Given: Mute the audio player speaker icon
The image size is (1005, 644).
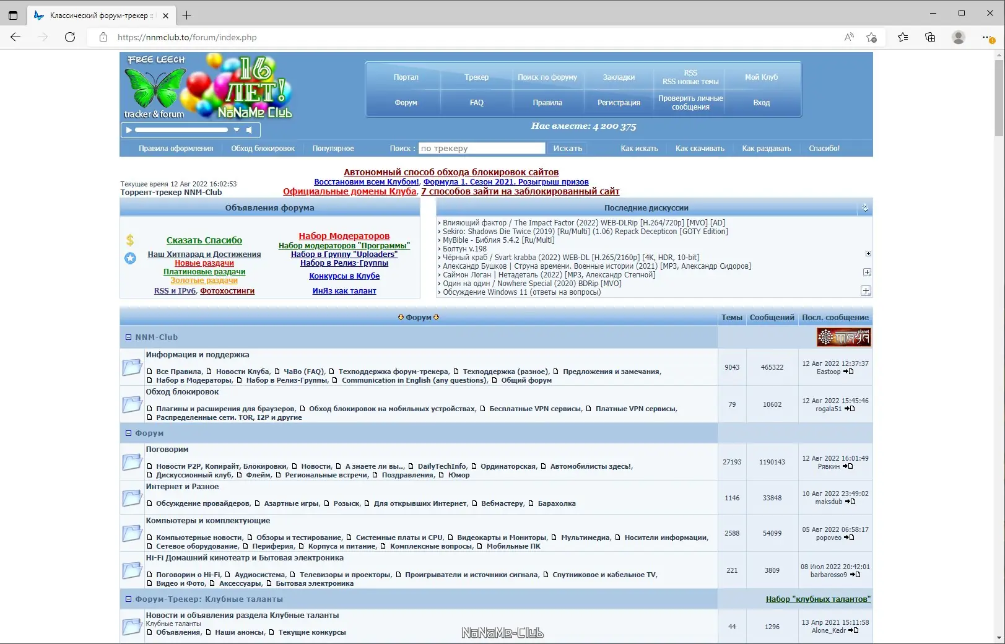Looking at the screenshot, I should [249, 130].
